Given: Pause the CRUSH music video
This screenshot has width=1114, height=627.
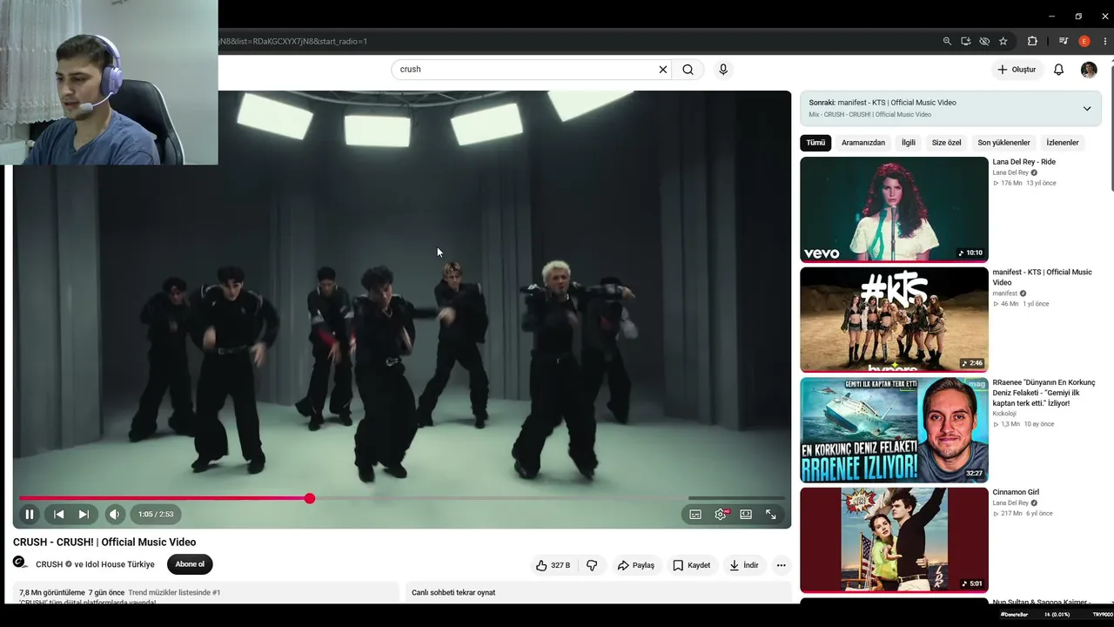Looking at the screenshot, I should (x=29, y=514).
